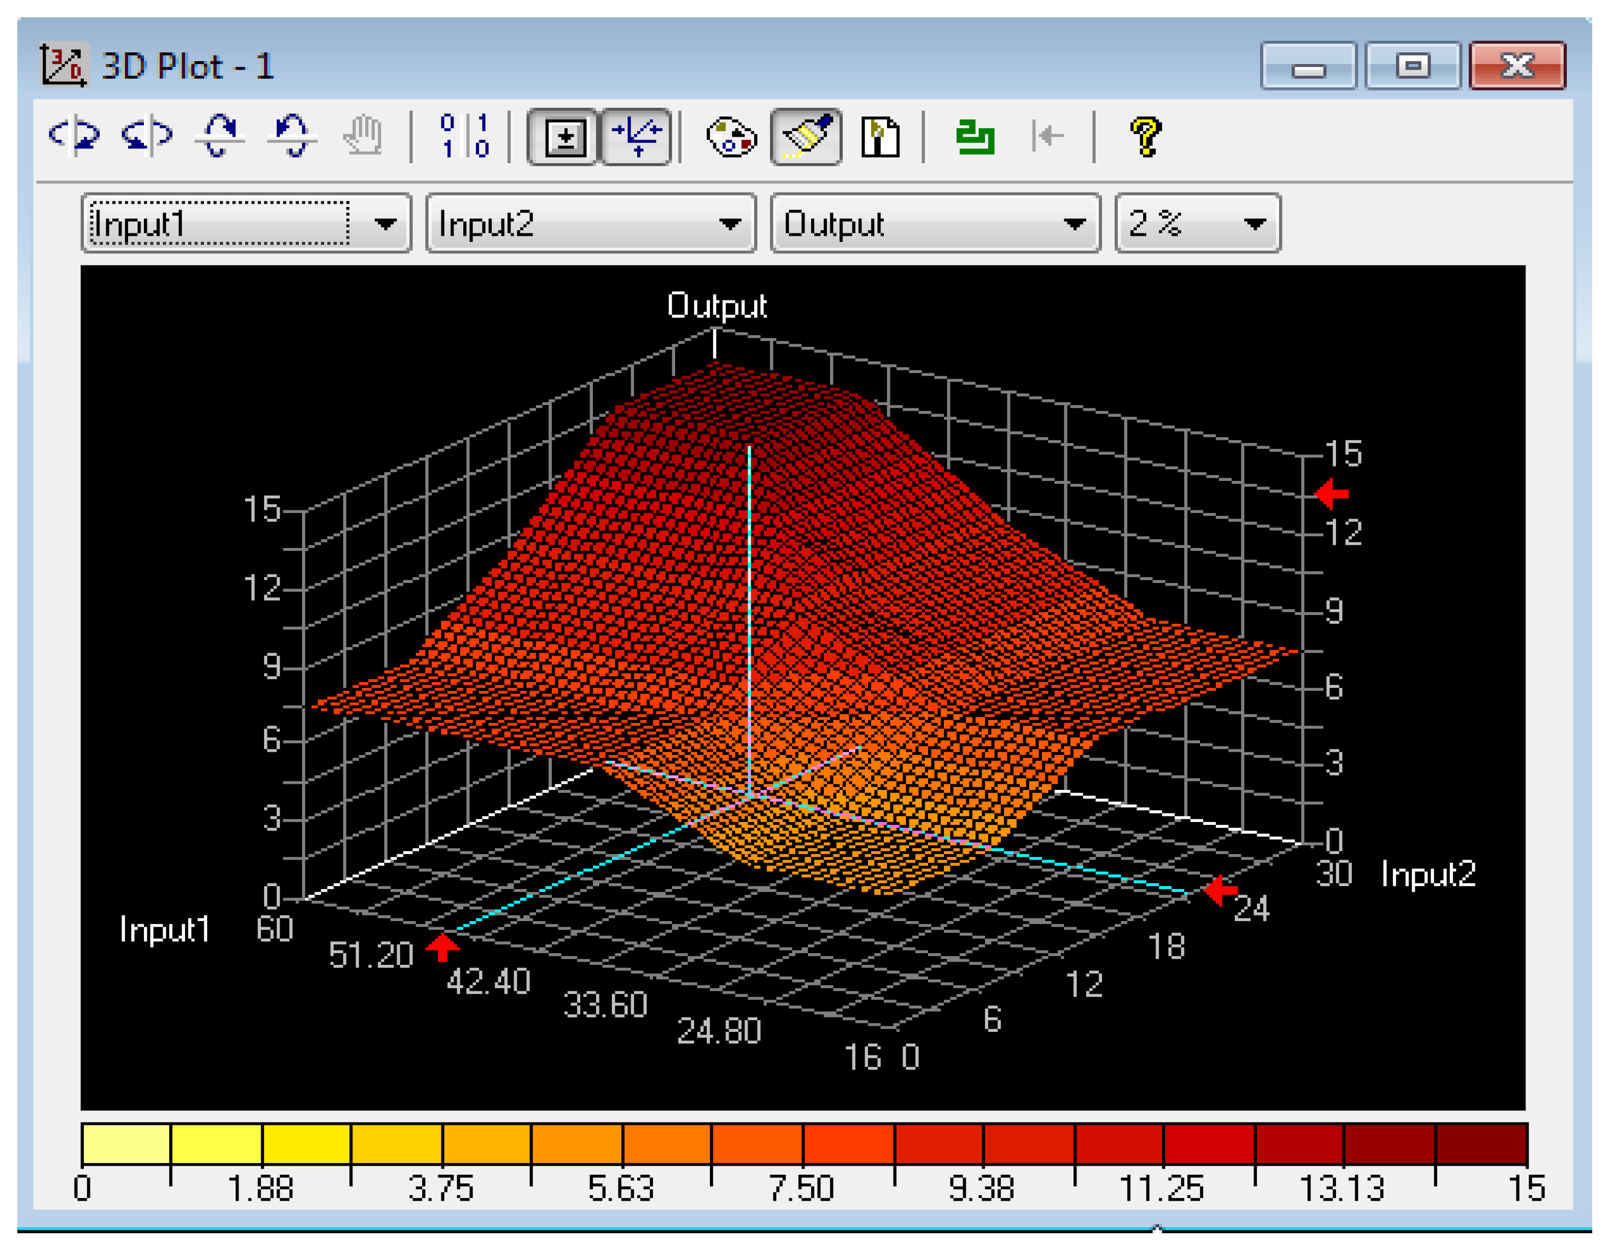Open help with the yellow question mark
Image resolution: width=1609 pixels, height=1250 pixels.
[1145, 137]
